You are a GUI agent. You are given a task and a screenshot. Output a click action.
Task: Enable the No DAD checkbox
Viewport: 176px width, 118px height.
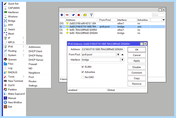pyautogui.click(x=83, y=77)
